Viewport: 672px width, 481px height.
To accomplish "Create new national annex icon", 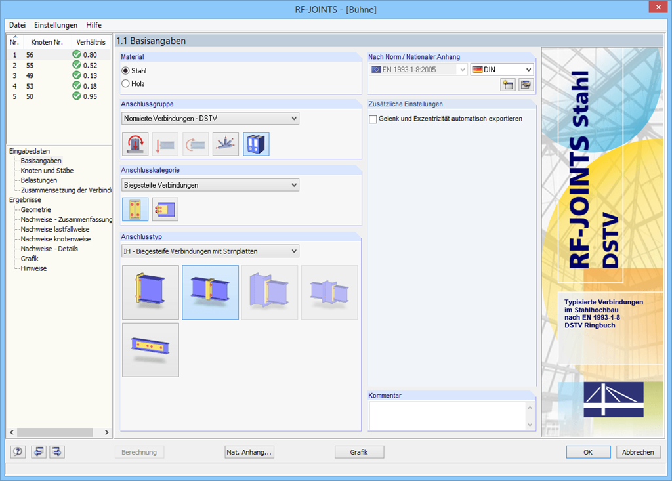I will tap(508, 85).
